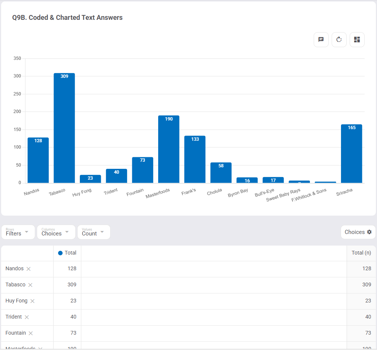Remove the Nandos row with X
377x350 pixels.
coord(28,269)
